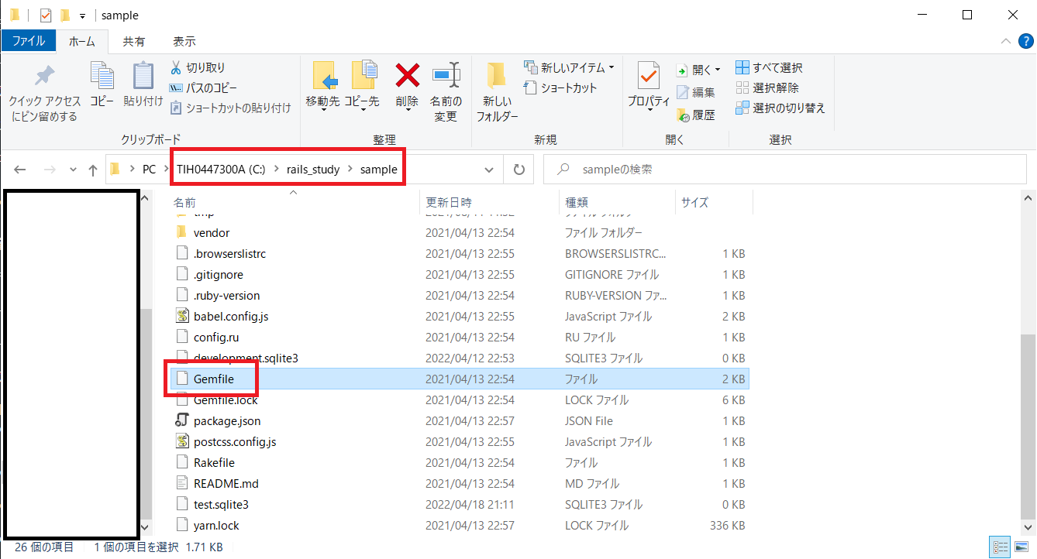
Task: Copy path with パスのコピー
Action: pos(203,87)
